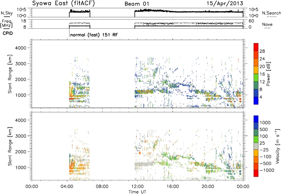Click the '500' velocity colorbar label
The width and height of the screenshot is (281, 194).
(x=264, y=129)
